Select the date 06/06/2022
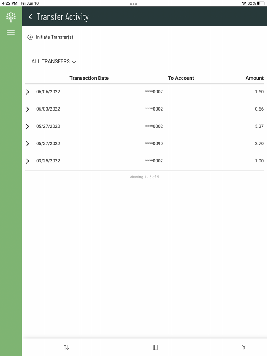The width and height of the screenshot is (267, 356). (48, 92)
